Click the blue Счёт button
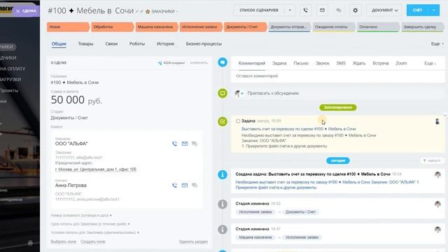The image size is (448, 252). (x=417, y=10)
